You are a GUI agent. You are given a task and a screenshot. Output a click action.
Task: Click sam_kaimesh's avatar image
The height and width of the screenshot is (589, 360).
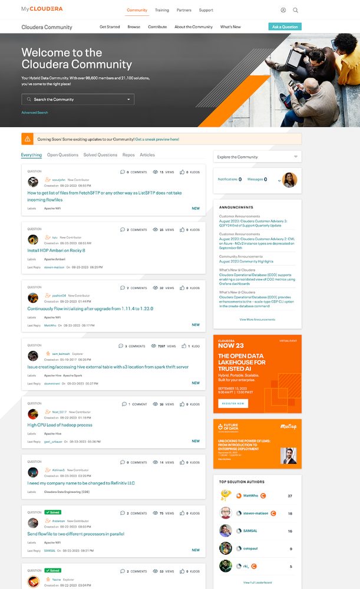(x=33, y=356)
